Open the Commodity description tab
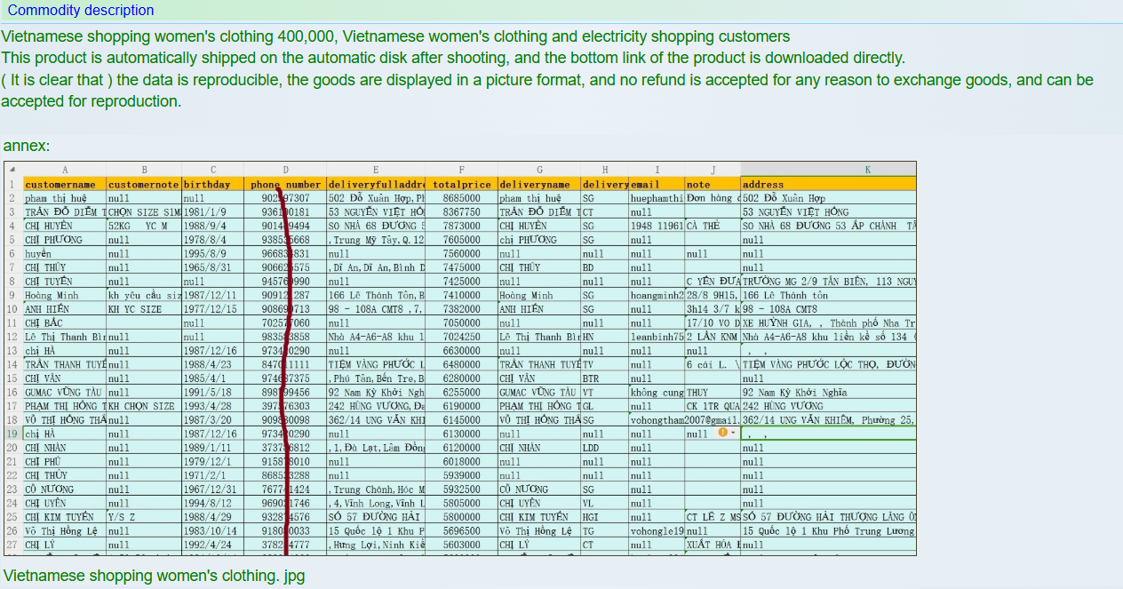The width and height of the screenshot is (1123, 589). click(x=81, y=11)
